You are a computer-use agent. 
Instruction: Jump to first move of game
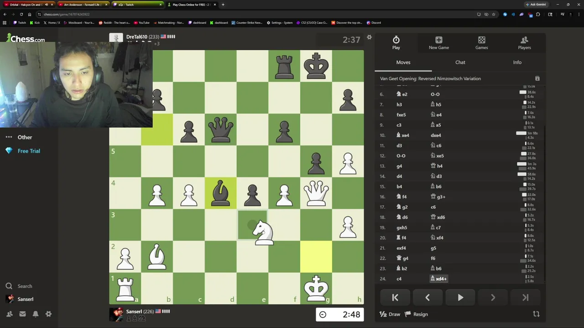[395, 297]
